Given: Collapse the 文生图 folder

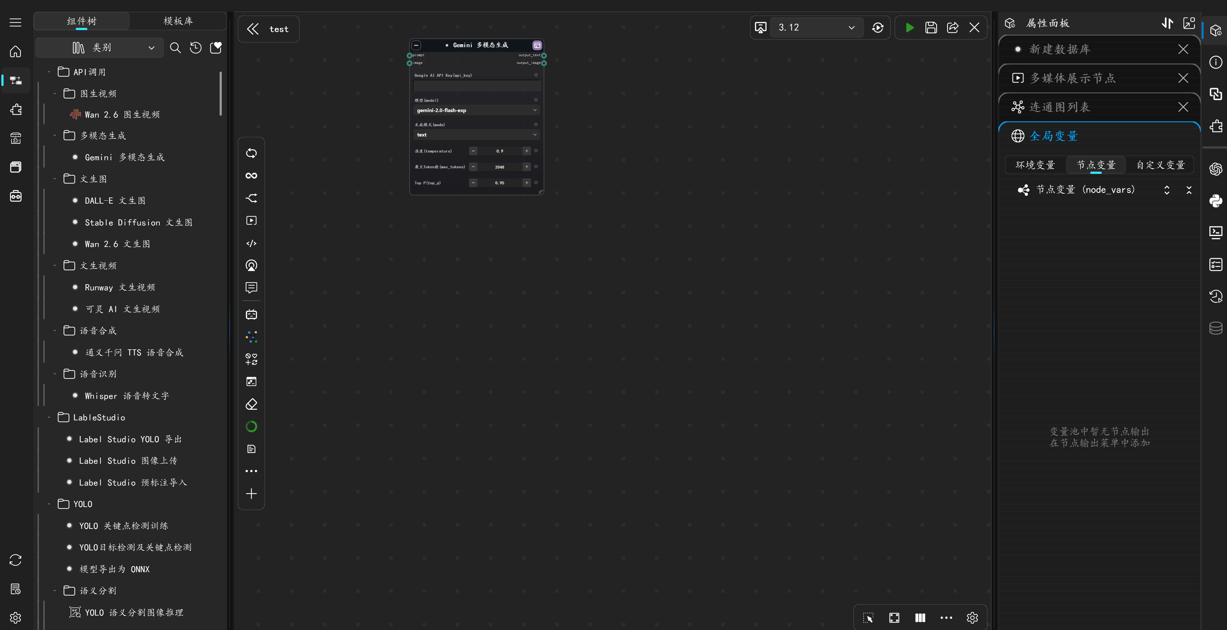Looking at the screenshot, I should coord(55,179).
